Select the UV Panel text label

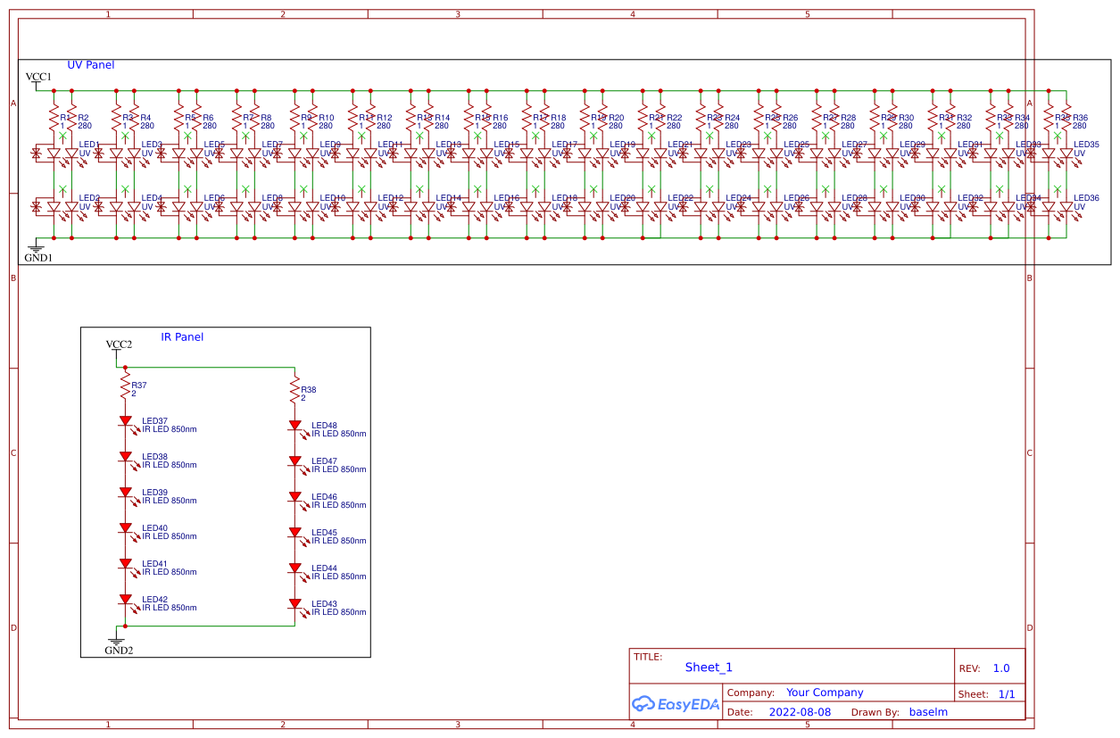coord(91,65)
